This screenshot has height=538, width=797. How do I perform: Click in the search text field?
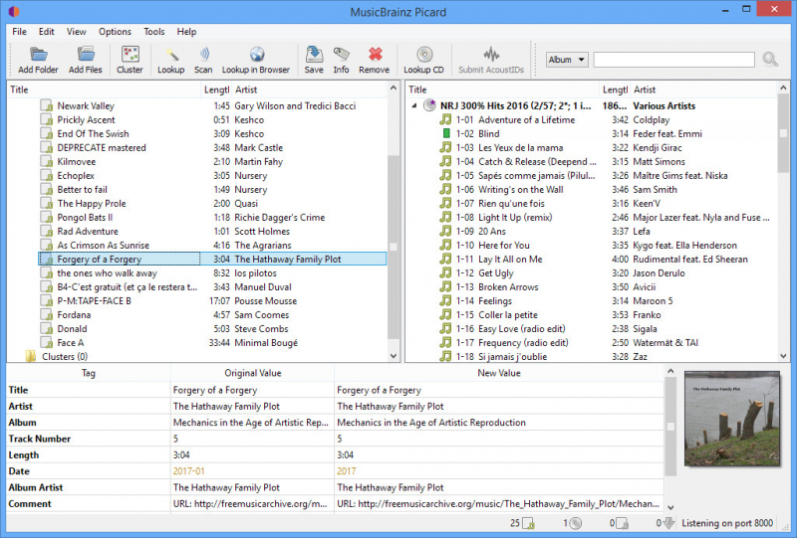click(674, 60)
